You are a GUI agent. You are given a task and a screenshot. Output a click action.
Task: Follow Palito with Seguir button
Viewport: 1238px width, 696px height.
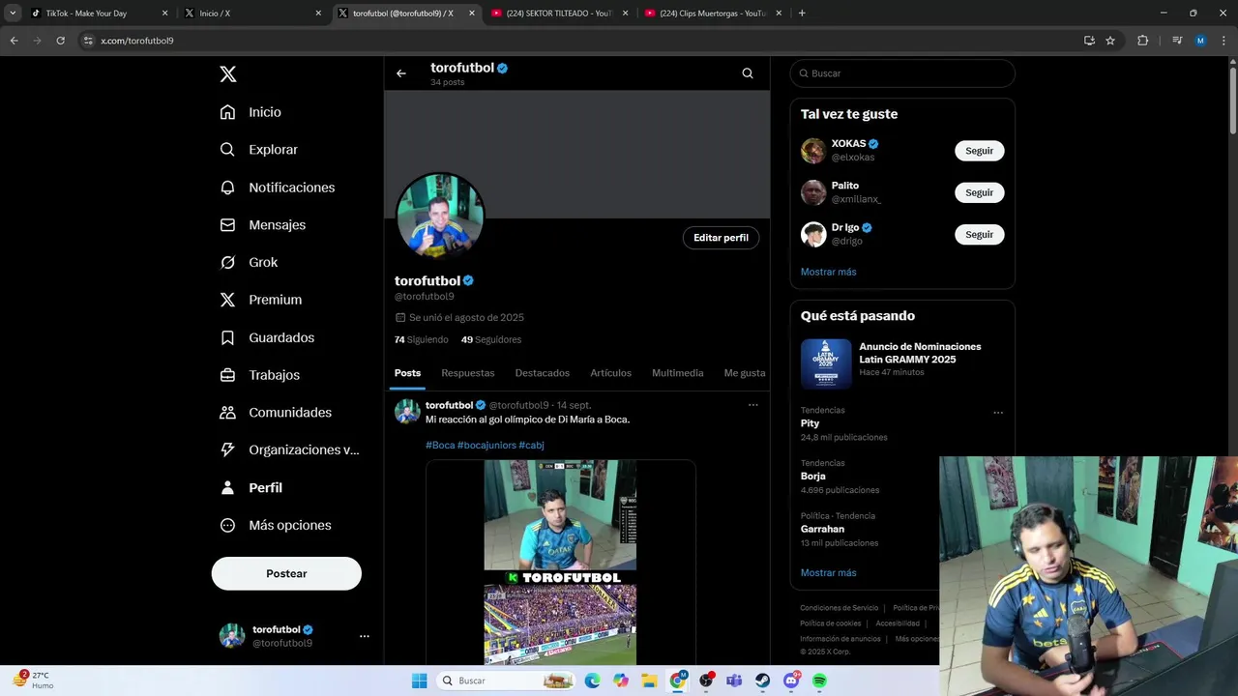[x=980, y=192]
